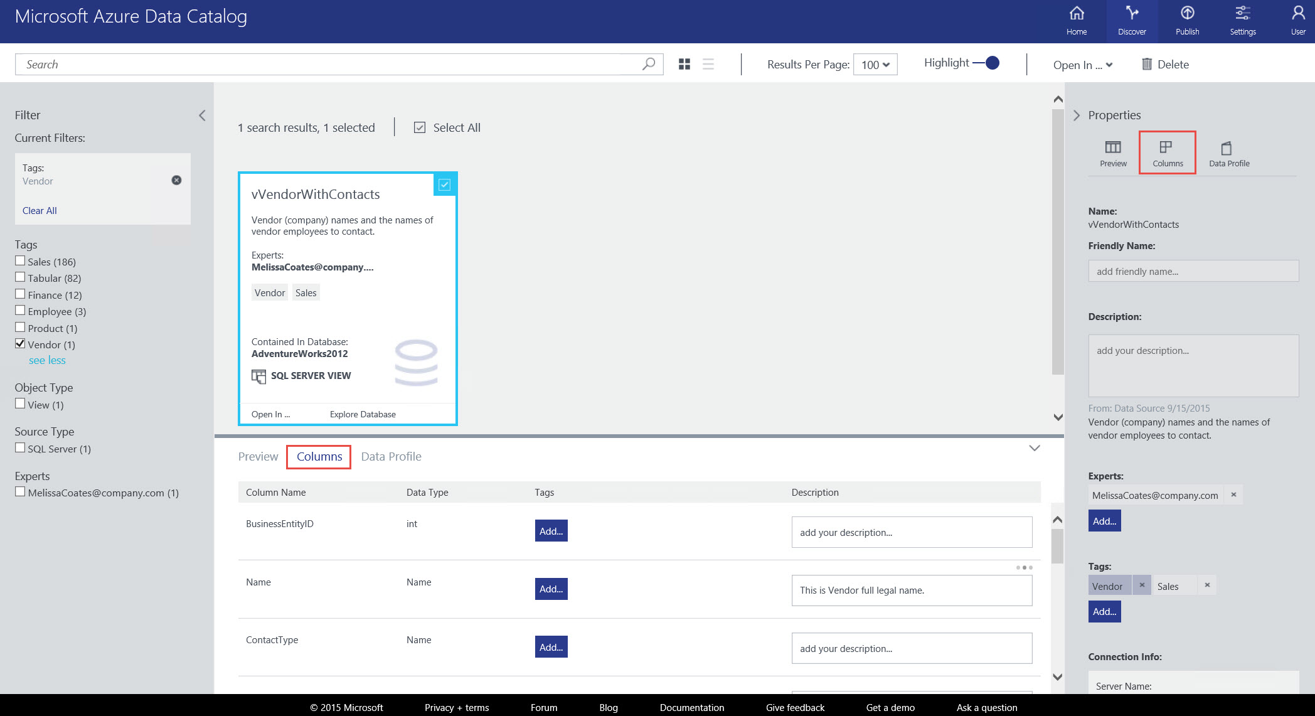Open the Documentation footer link
This screenshot has height=716, width=1315.
click(x=691, y=707)
